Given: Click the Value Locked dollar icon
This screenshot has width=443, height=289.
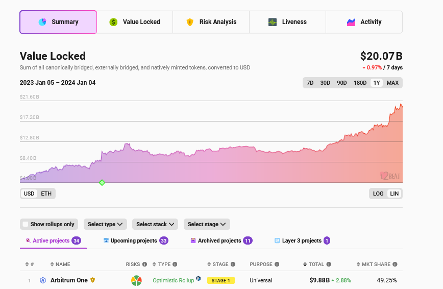Looking at the screenshot, I should (x=113, y=22).
